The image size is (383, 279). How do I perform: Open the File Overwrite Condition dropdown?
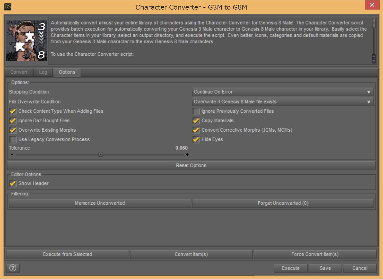click(x=283, y=102)
